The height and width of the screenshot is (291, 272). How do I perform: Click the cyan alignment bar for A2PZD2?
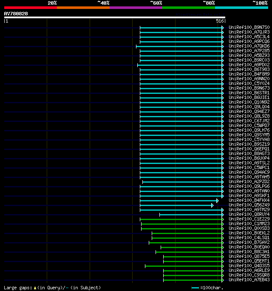[x=183, y=182]
